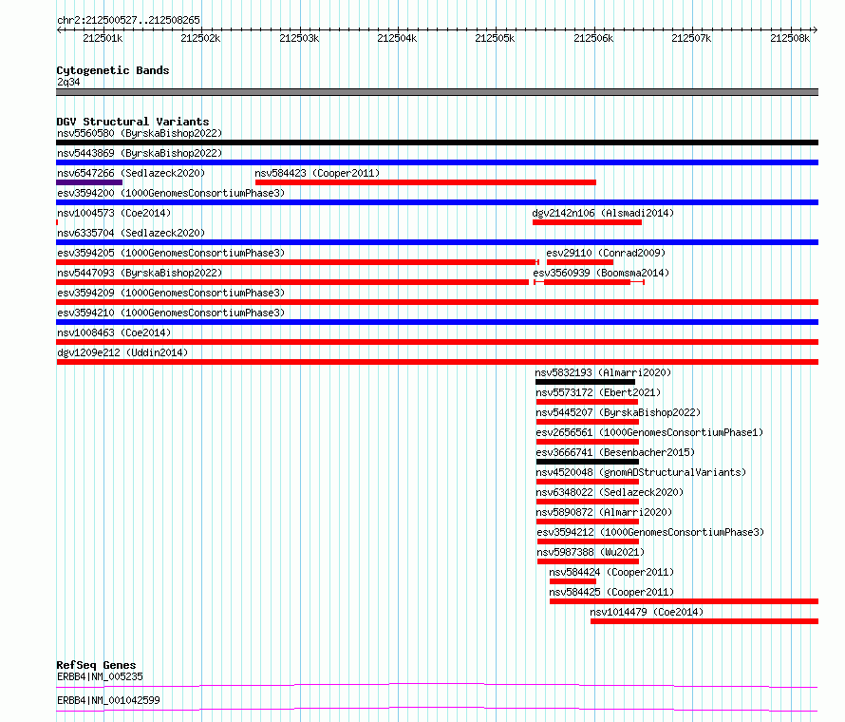Open ERBB4|NM_001042599 gene label

click(x=108, y=700)
